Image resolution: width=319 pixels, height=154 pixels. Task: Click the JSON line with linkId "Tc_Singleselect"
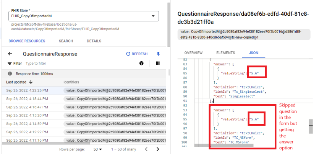(240, 92)
